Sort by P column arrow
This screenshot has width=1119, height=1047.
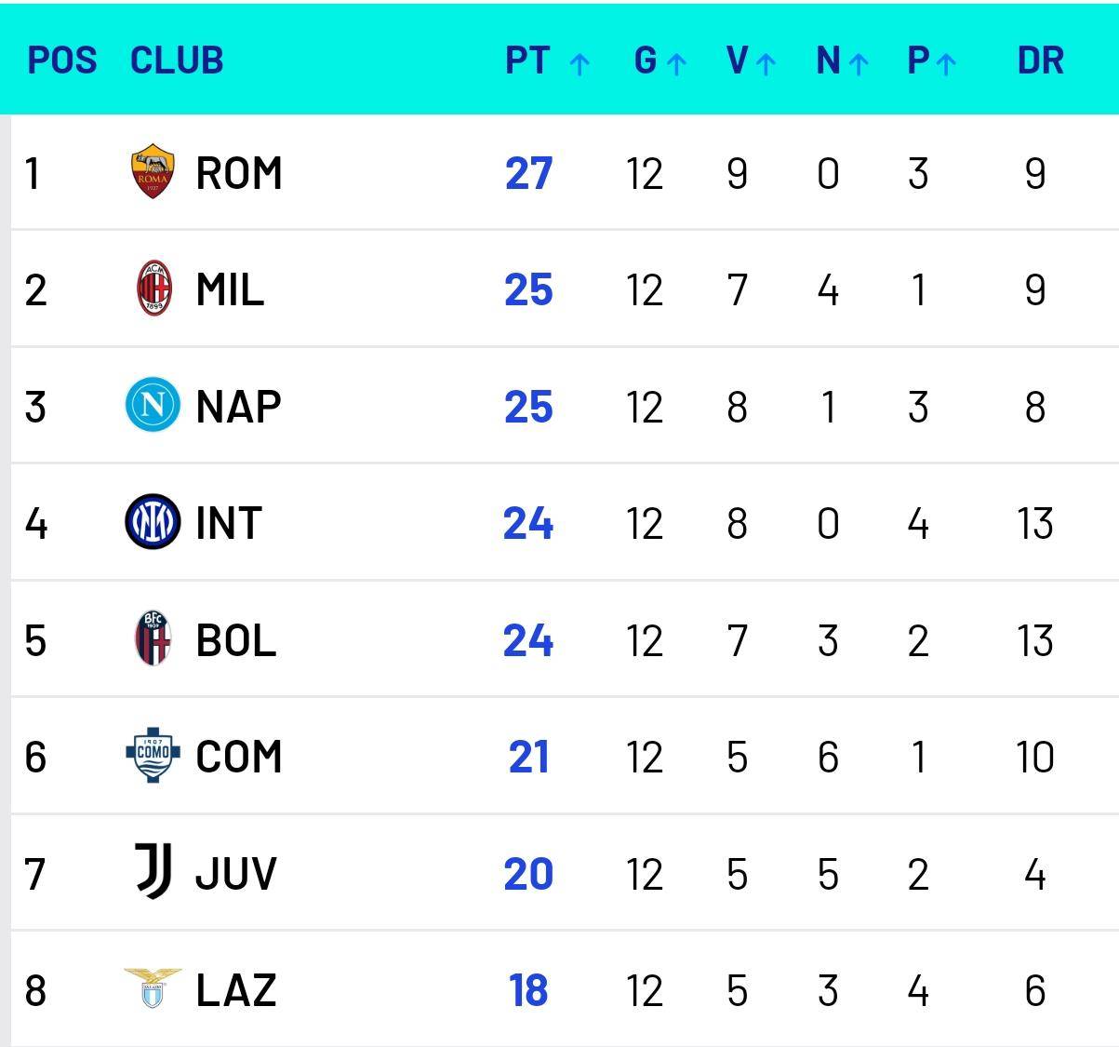(x=946, y=63)
